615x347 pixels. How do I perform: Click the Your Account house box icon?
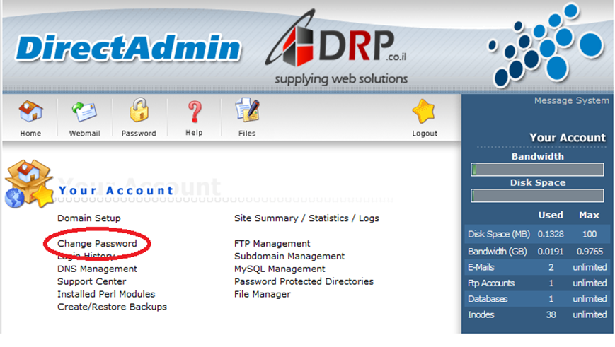(28, 184)
